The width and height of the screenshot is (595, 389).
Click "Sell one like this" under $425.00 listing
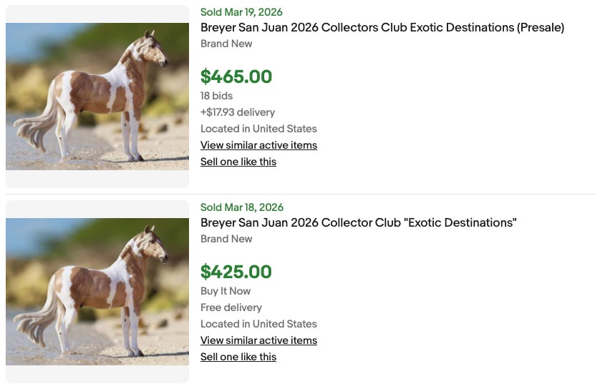tap(238, 357)
